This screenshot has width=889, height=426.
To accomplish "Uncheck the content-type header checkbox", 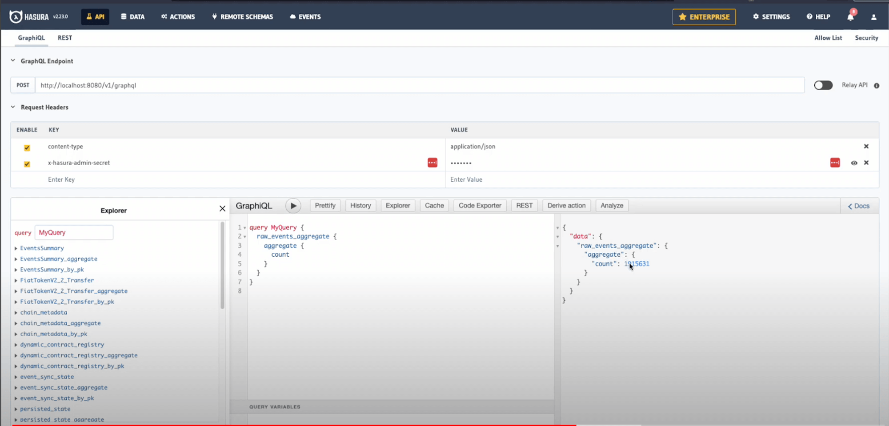I will [27, 147].
